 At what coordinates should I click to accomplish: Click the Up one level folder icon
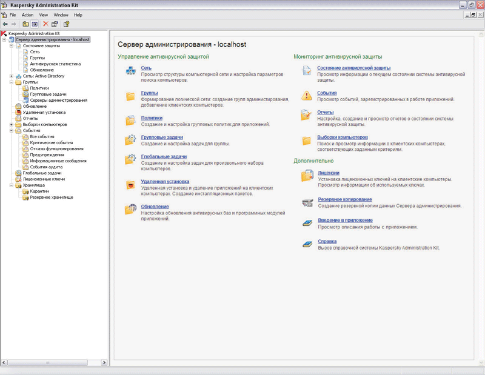25,24
